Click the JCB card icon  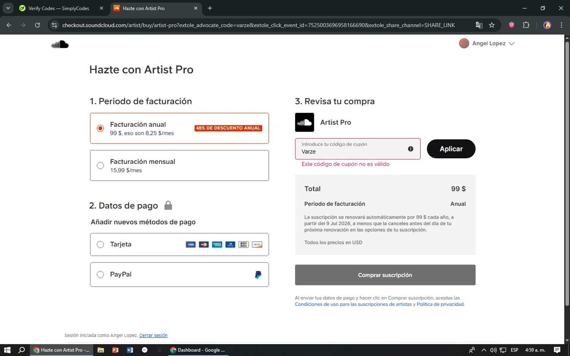pos(244,244)
